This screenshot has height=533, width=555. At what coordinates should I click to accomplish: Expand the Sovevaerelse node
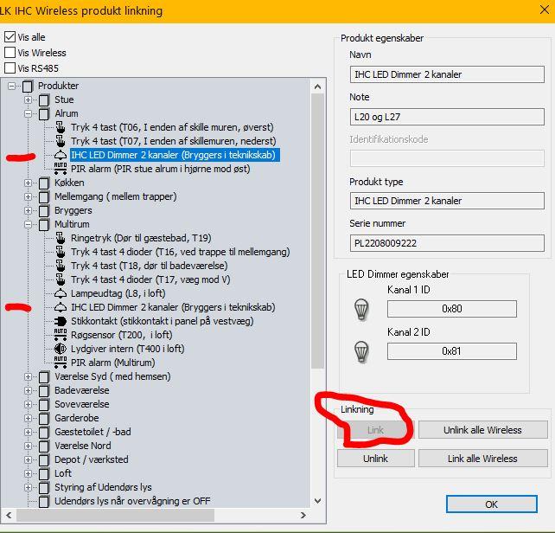coord(28,404)
